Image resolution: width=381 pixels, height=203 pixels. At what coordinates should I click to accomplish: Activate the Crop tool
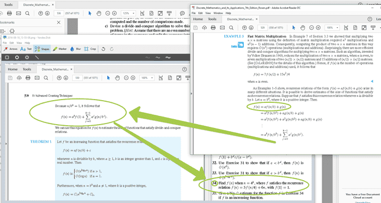click(90, 49)
